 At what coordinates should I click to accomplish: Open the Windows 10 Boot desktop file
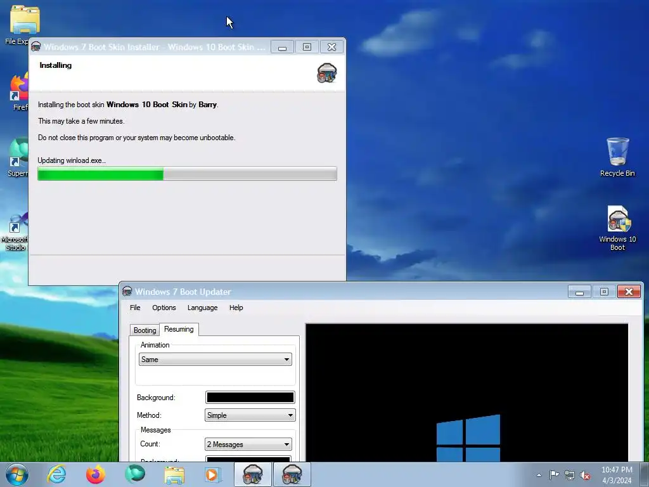(x=617, y=228)
